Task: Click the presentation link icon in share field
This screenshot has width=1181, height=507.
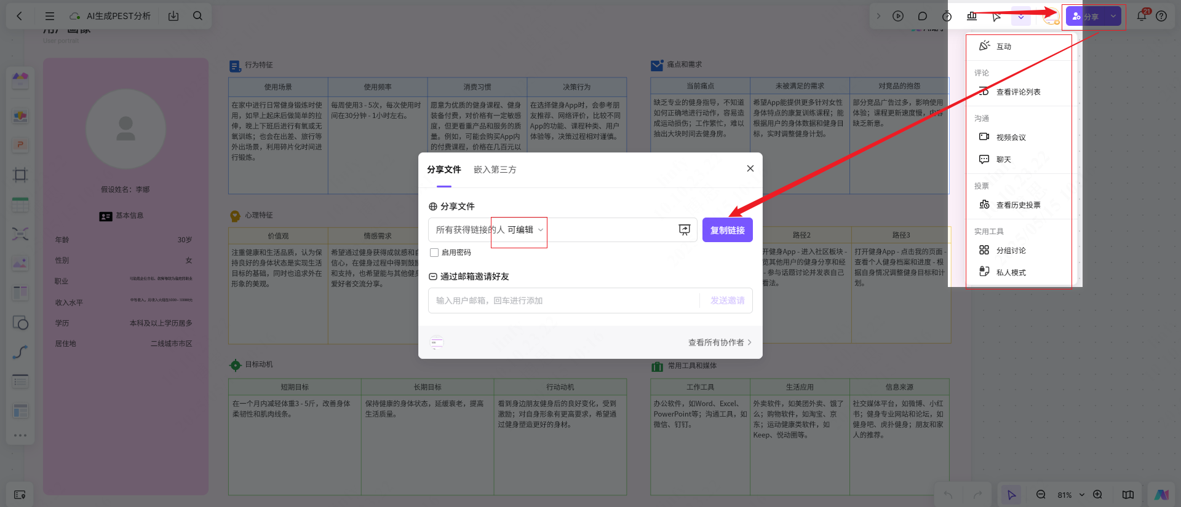Action: click(684, 230)
